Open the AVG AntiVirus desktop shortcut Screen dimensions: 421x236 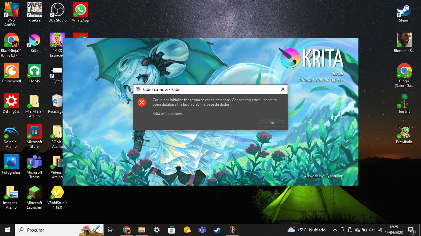coord(11,14)
